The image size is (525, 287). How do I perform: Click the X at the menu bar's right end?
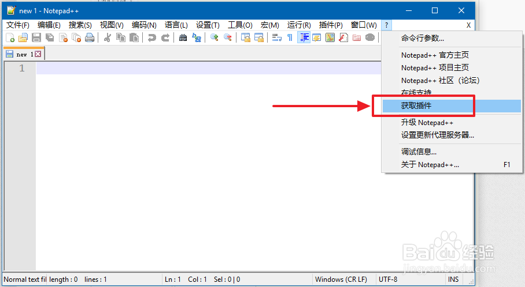468,25
